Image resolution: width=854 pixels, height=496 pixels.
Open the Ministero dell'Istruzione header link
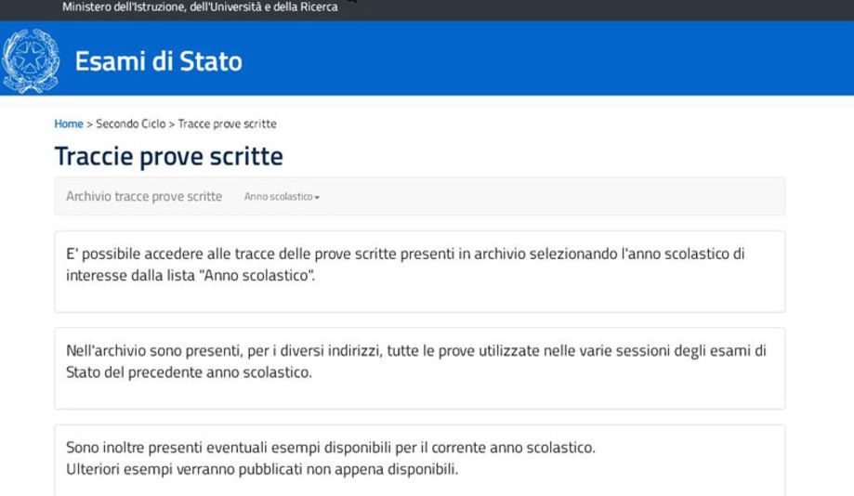click(200, 7)
